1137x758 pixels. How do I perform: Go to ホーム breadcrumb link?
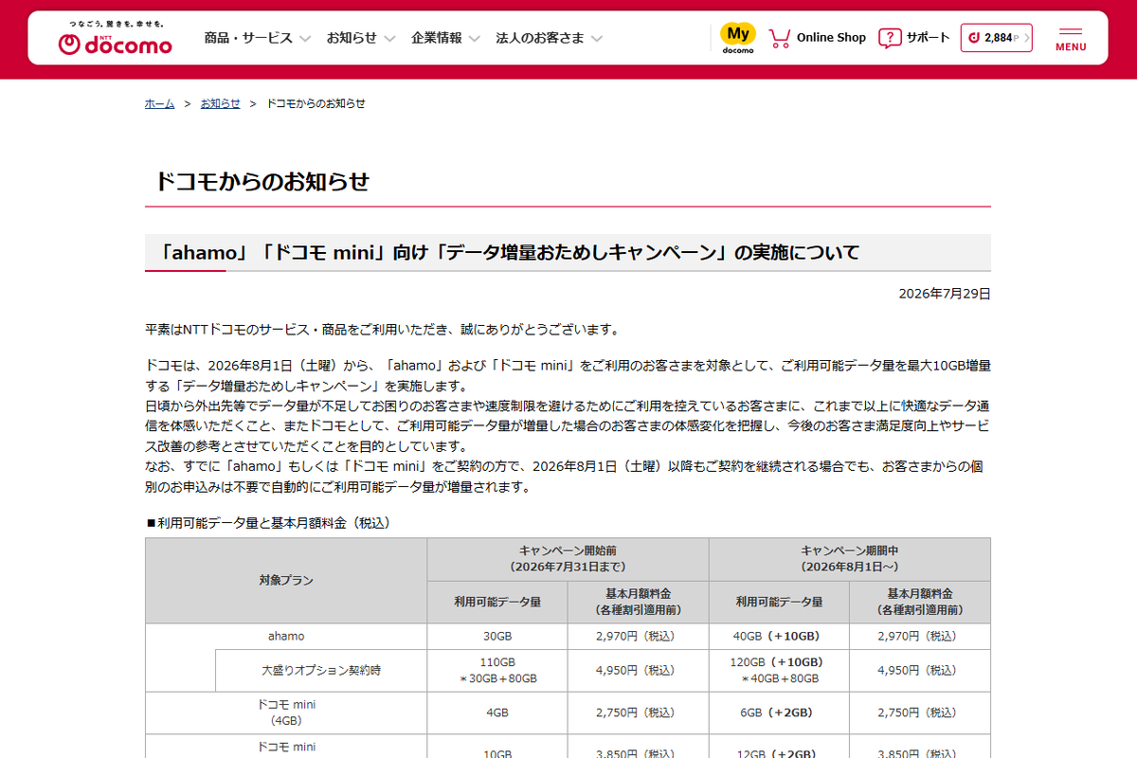point(159,103)
